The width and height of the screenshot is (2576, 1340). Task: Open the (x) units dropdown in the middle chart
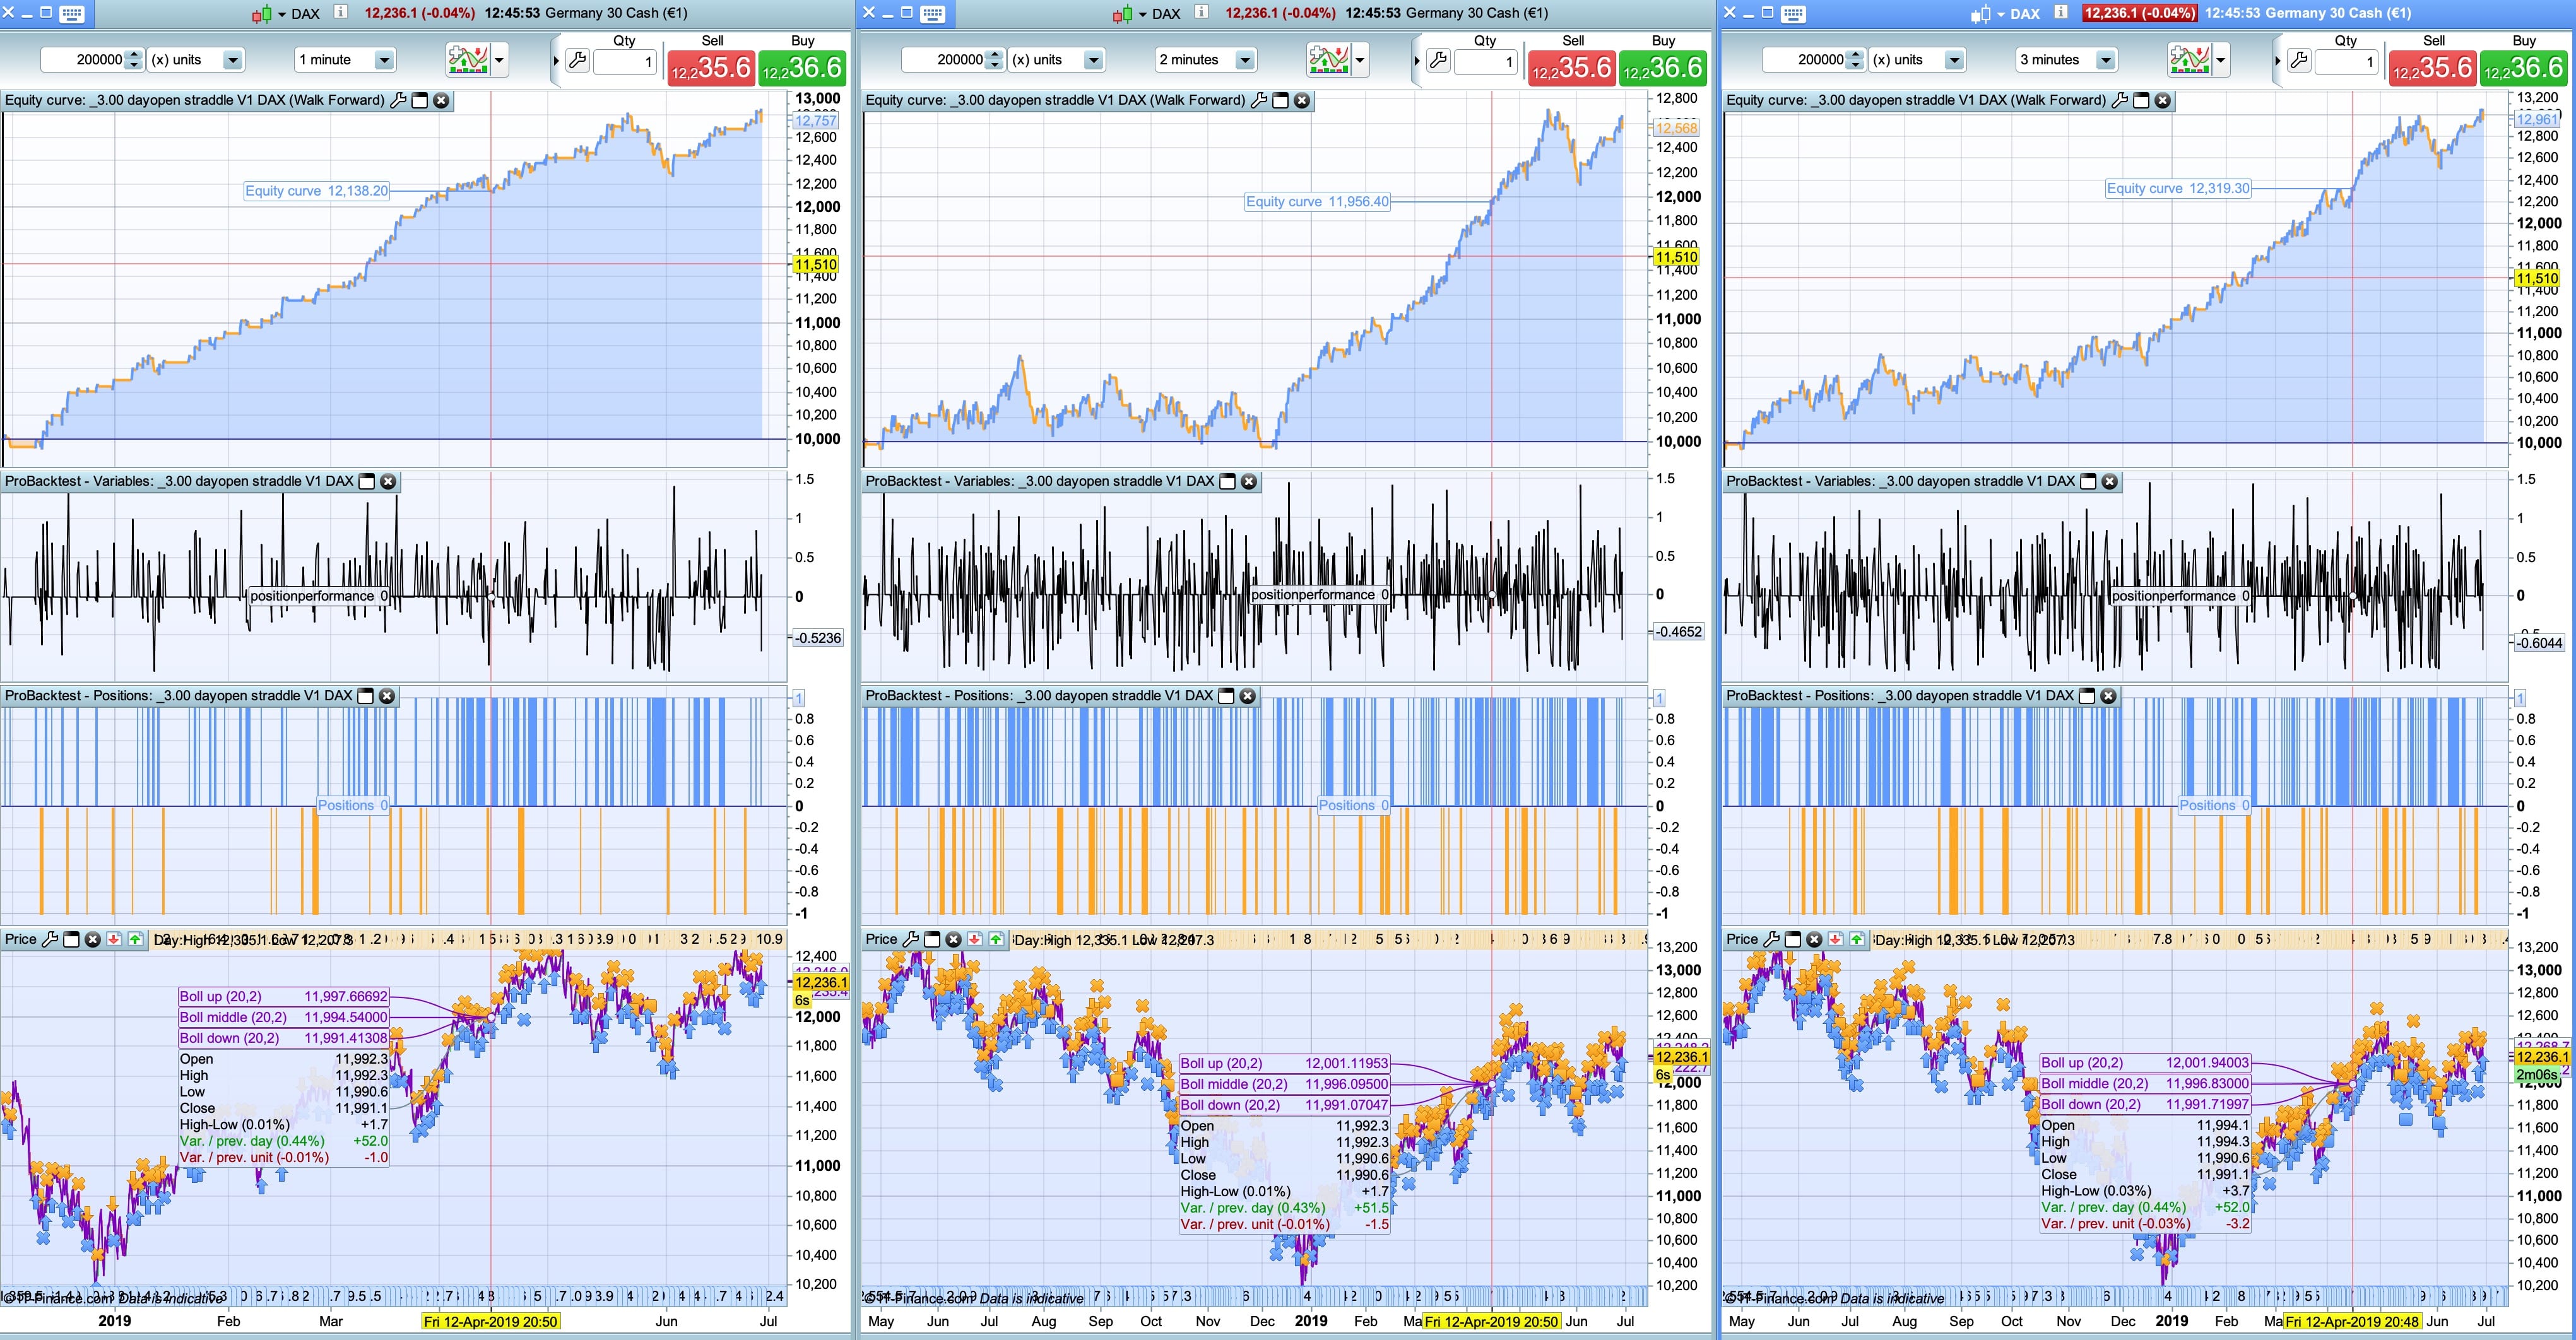pos(1093,60)
